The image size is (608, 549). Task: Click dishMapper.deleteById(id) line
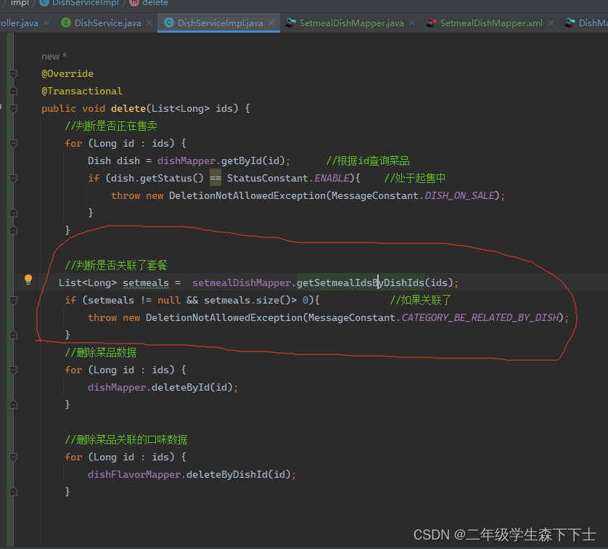pyautogui.click(x=163, y=387)
